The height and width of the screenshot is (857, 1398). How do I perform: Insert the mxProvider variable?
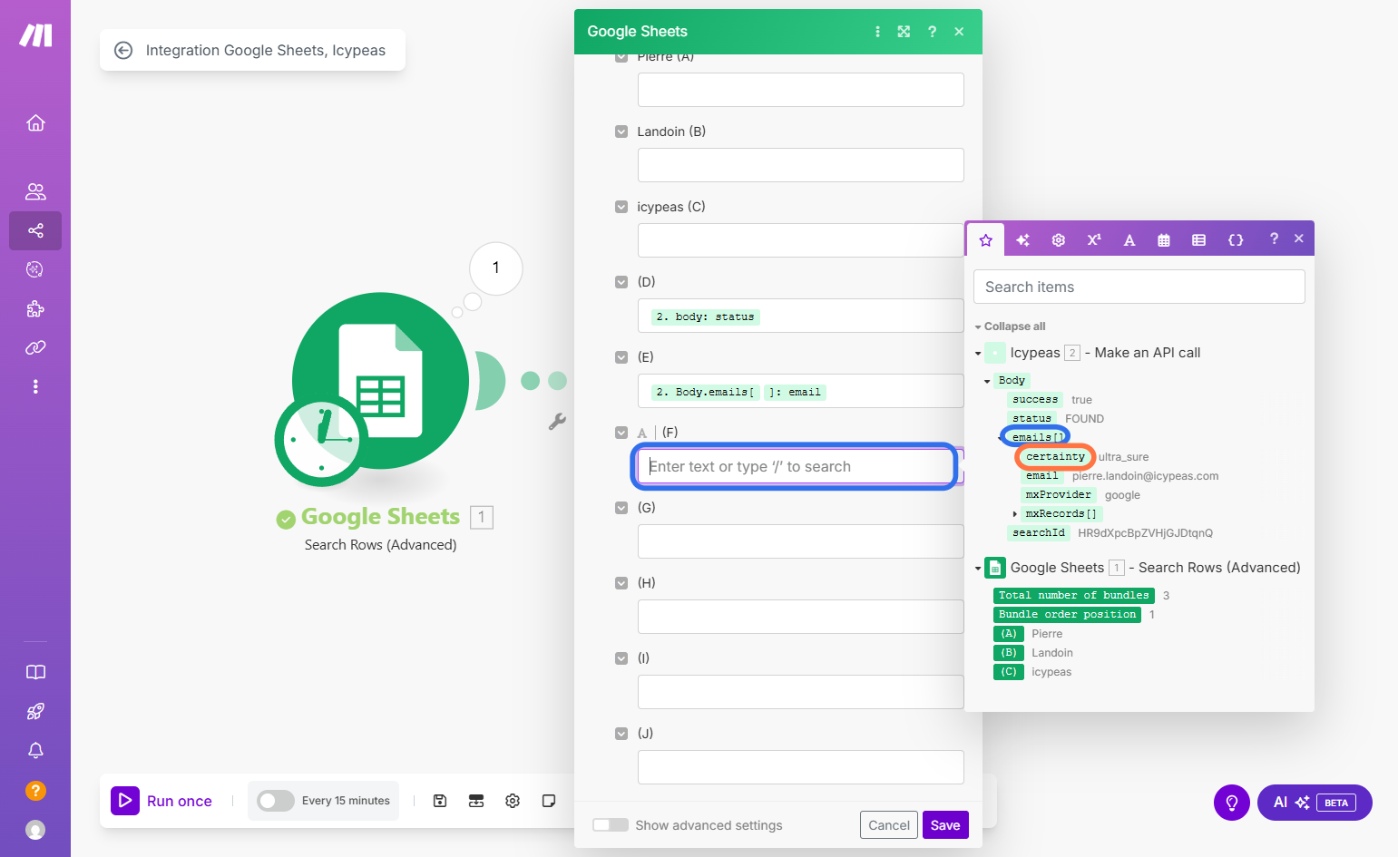click(1058, 495)
